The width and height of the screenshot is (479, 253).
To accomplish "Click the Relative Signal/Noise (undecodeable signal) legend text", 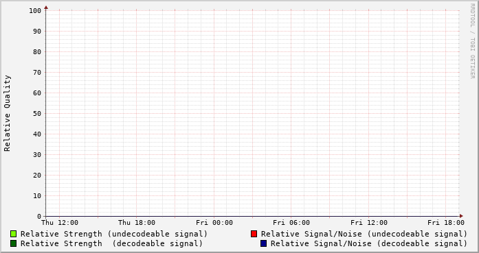I will (x=364, y=234).
